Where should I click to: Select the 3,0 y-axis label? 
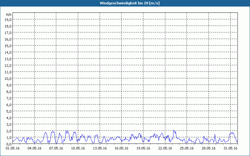[x=9, y=124]
